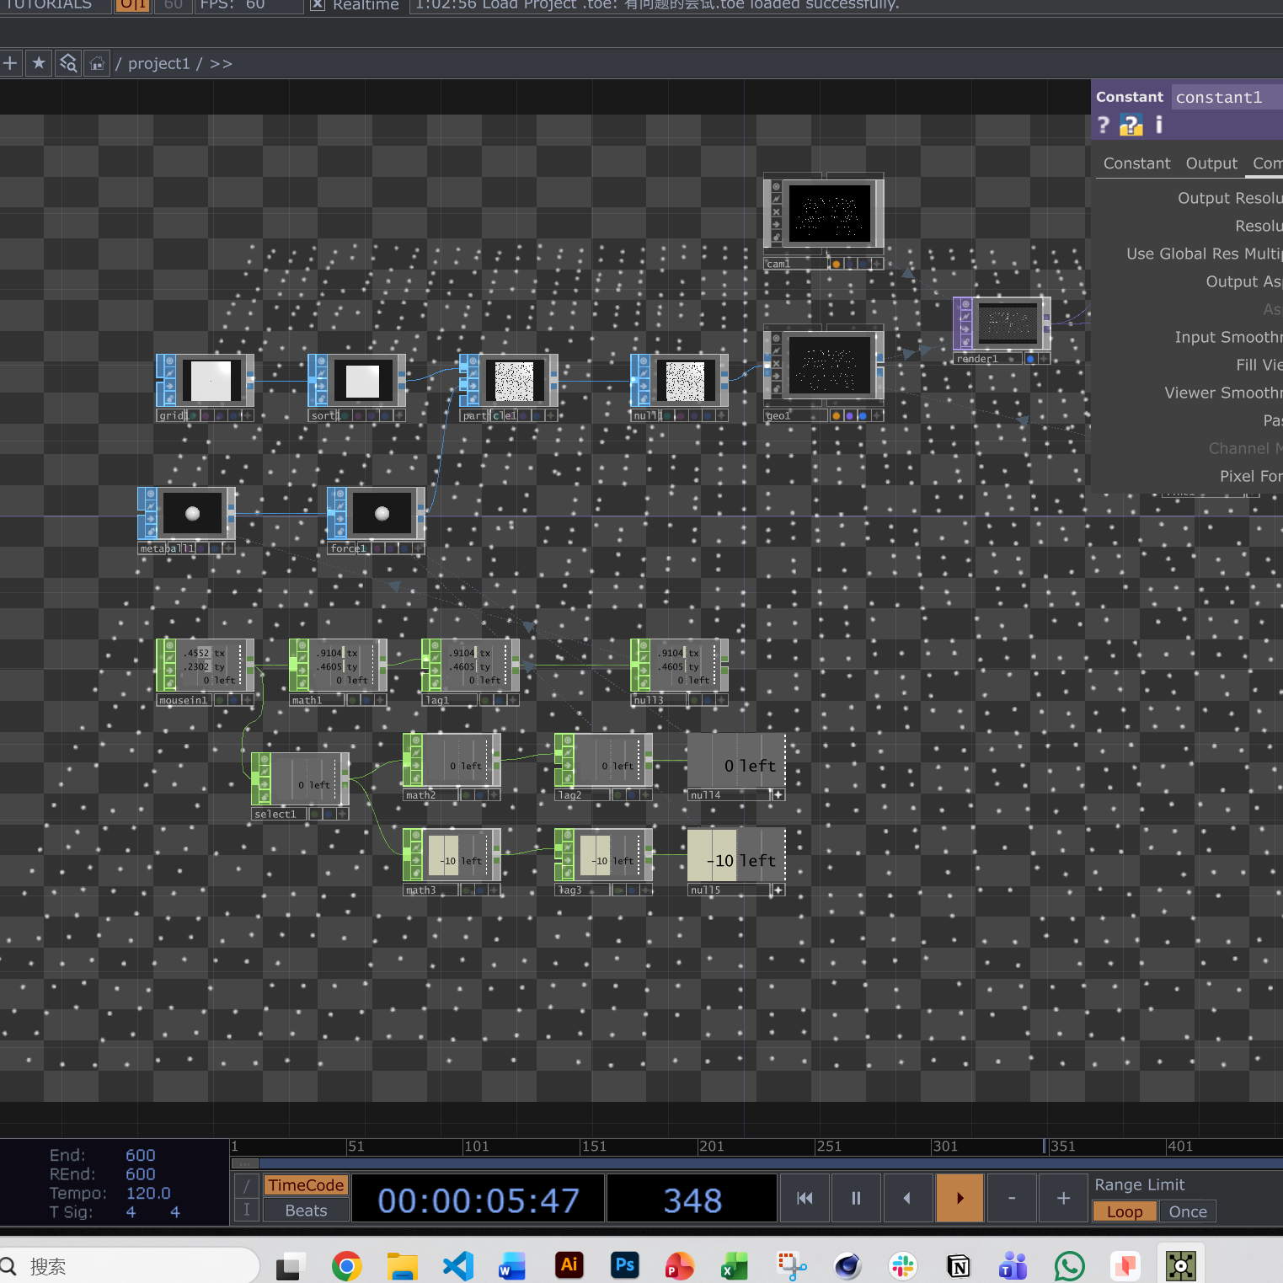Click the Python help icon in the parameter panel
Screen dimensions: 1283x1283
tap(1131, 125)
